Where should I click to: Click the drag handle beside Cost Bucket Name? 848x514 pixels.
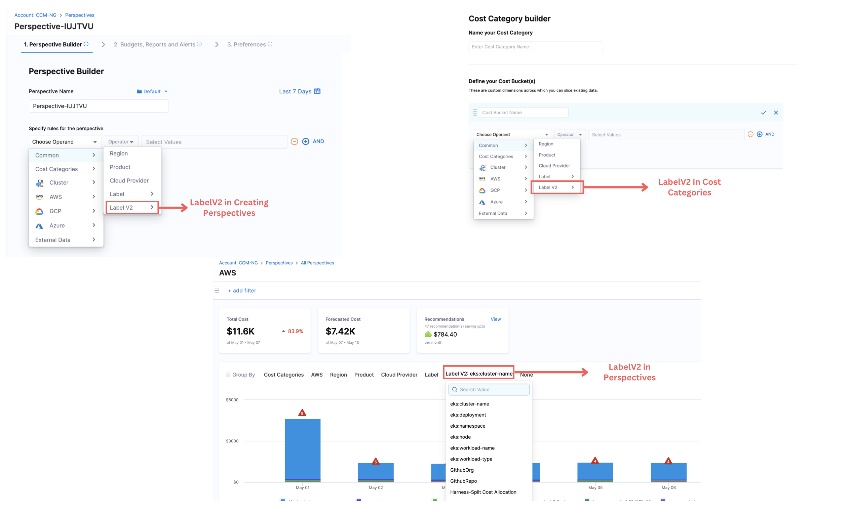pyautogui.click(x=474, y=113)
